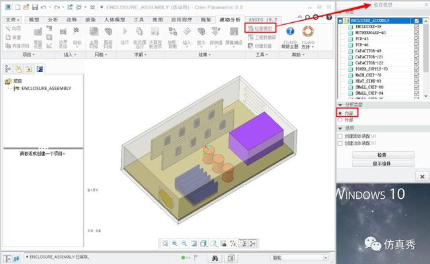This screenshot has height=264, width=430.
Task: Uncheck the POWER_SUPPLY-70 checkbox
Action: click(417, 69)
